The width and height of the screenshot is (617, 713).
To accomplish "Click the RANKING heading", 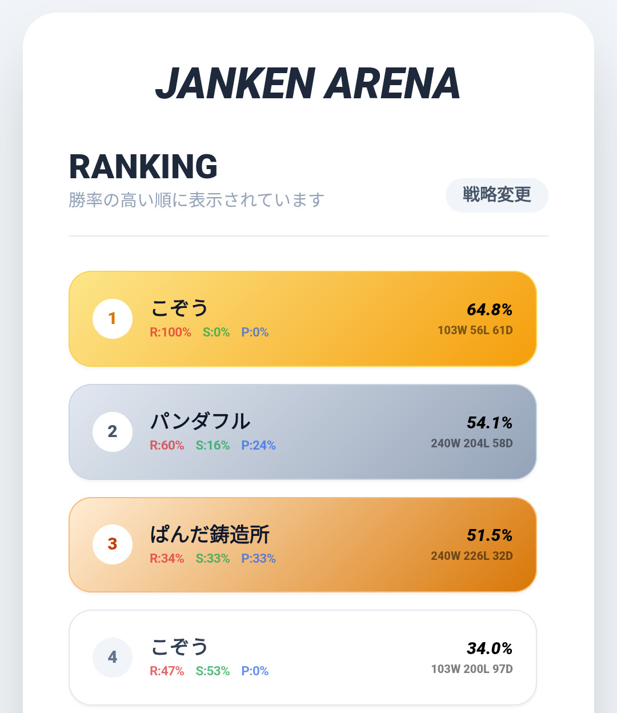I will pyautogui.click(x=143, y=166).
